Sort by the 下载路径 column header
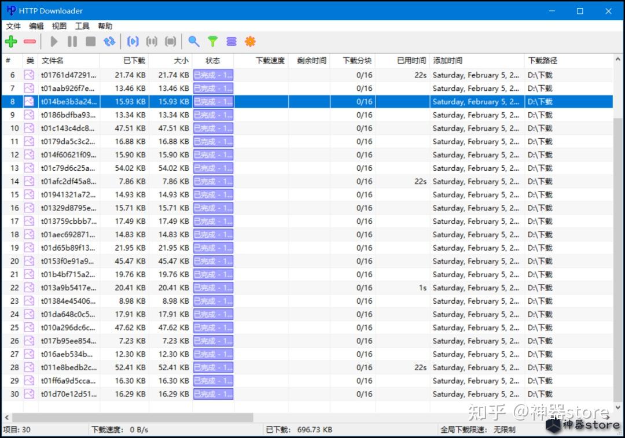This screenshot has height=438, width=625. (x=569, y=61)
